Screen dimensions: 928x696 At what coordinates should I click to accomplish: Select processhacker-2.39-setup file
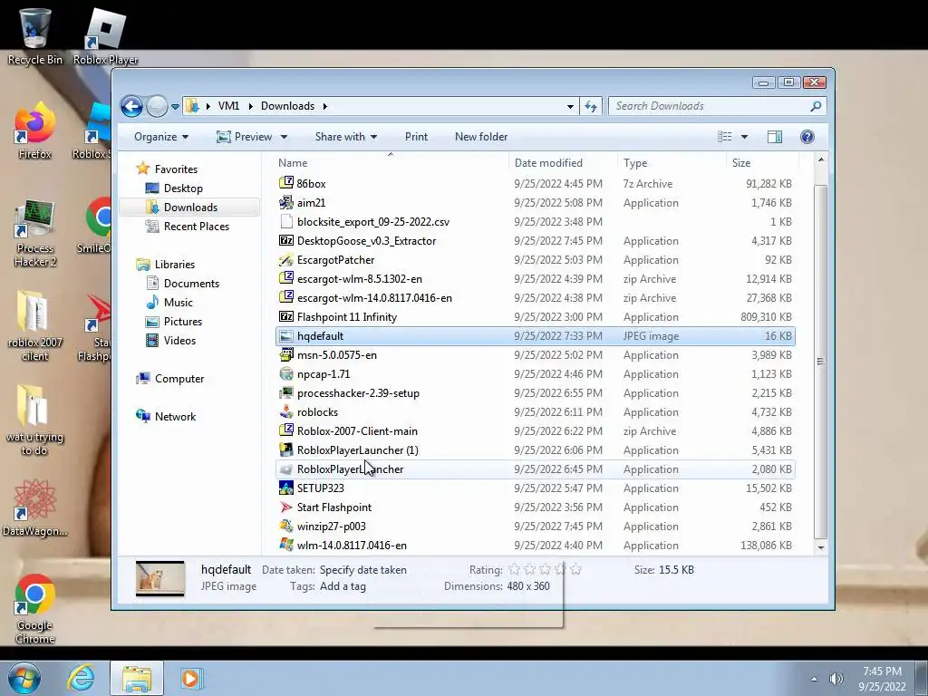pyautogui.click(x=535, y=393)
